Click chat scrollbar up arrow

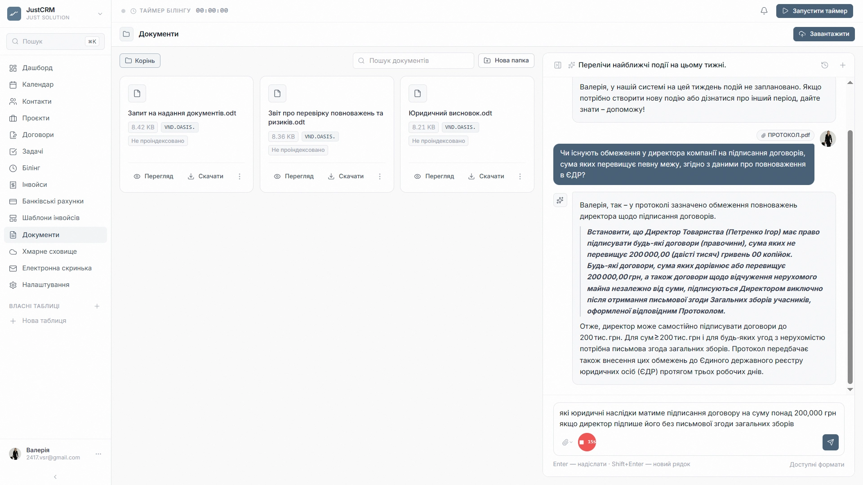pos(850,83)
